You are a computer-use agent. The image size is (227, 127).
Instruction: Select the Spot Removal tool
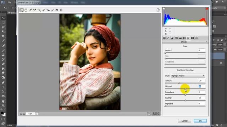(44, 10)
